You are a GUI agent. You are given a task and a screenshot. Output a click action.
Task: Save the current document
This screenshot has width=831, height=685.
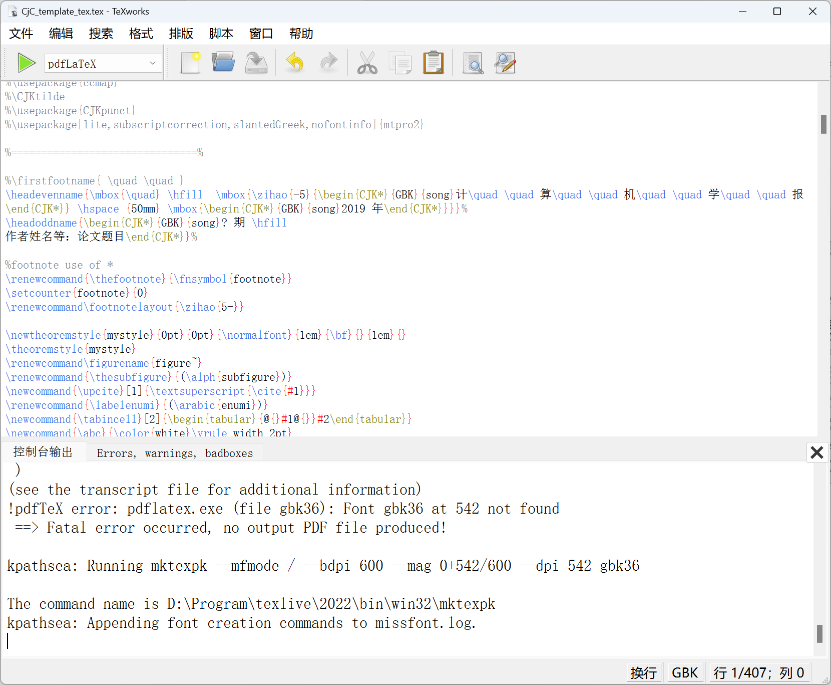pos(256,63)
